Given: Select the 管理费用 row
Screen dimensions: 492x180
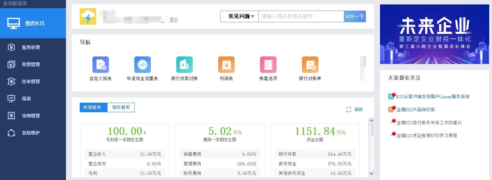Looking at the screenshot, I should click(x=220, y=164).
